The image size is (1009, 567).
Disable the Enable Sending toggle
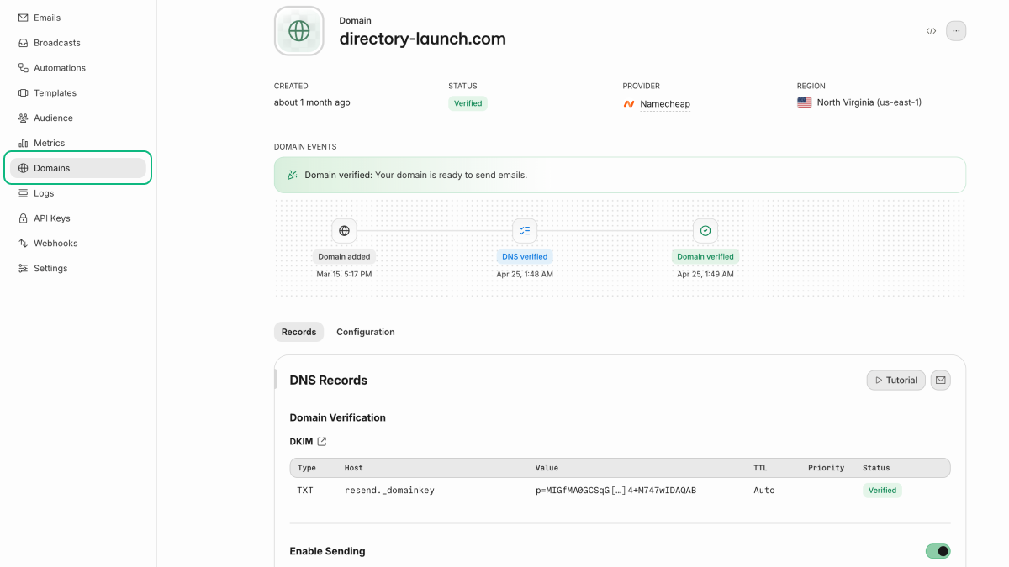(x=938, y=551)
